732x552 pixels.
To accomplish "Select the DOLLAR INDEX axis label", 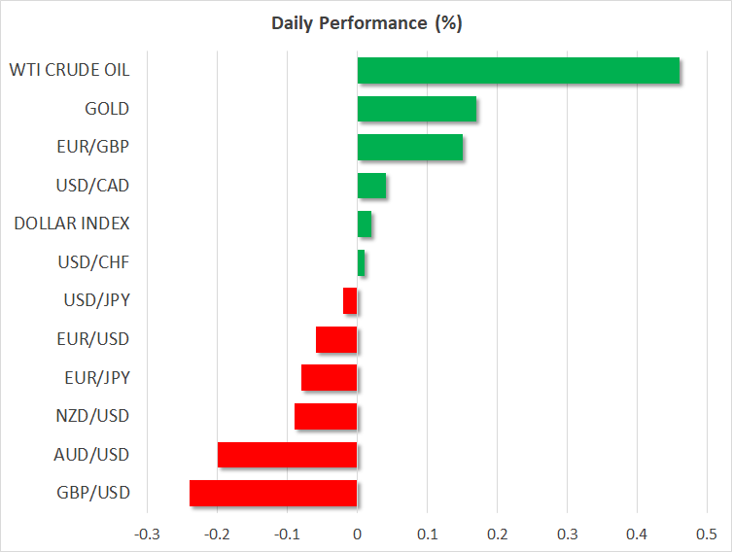I will (72, 224).
